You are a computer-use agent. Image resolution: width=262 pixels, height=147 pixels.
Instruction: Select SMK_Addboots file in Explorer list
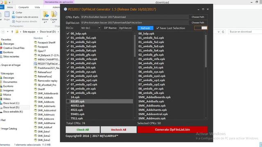[46, 102]
